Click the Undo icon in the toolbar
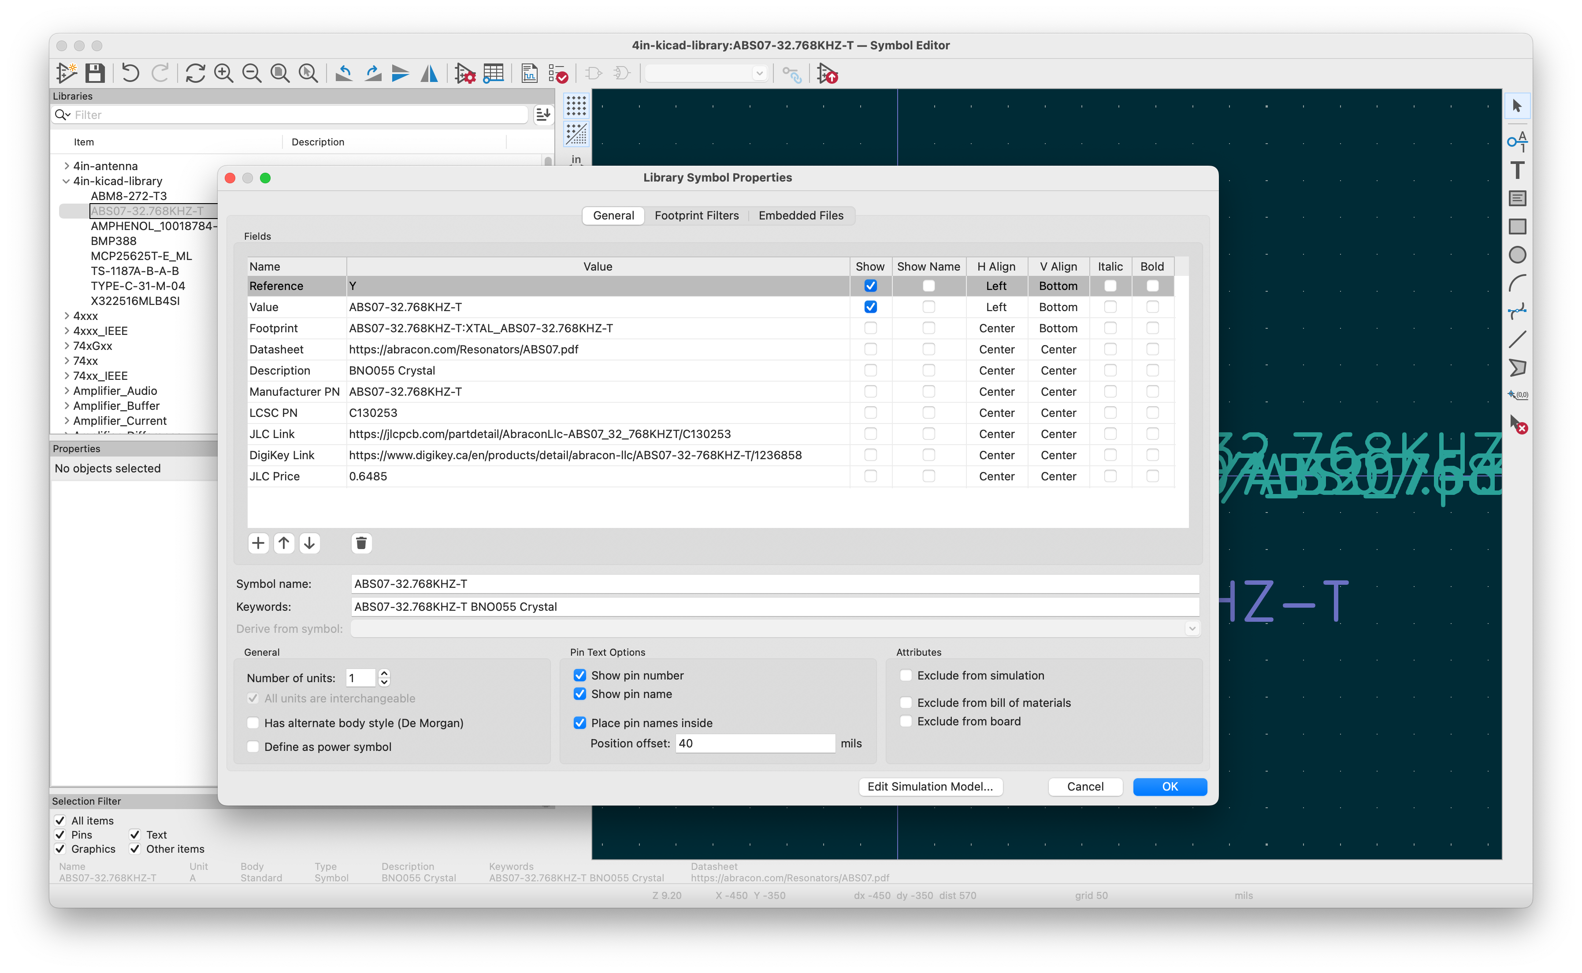1582x973 pixels. 130,73
